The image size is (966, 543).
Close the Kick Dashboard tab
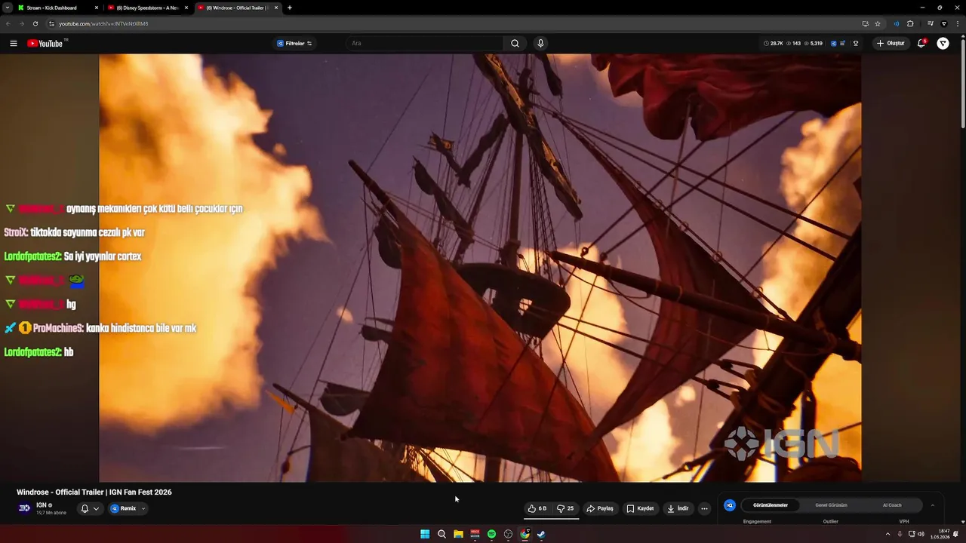click(97, 8)
